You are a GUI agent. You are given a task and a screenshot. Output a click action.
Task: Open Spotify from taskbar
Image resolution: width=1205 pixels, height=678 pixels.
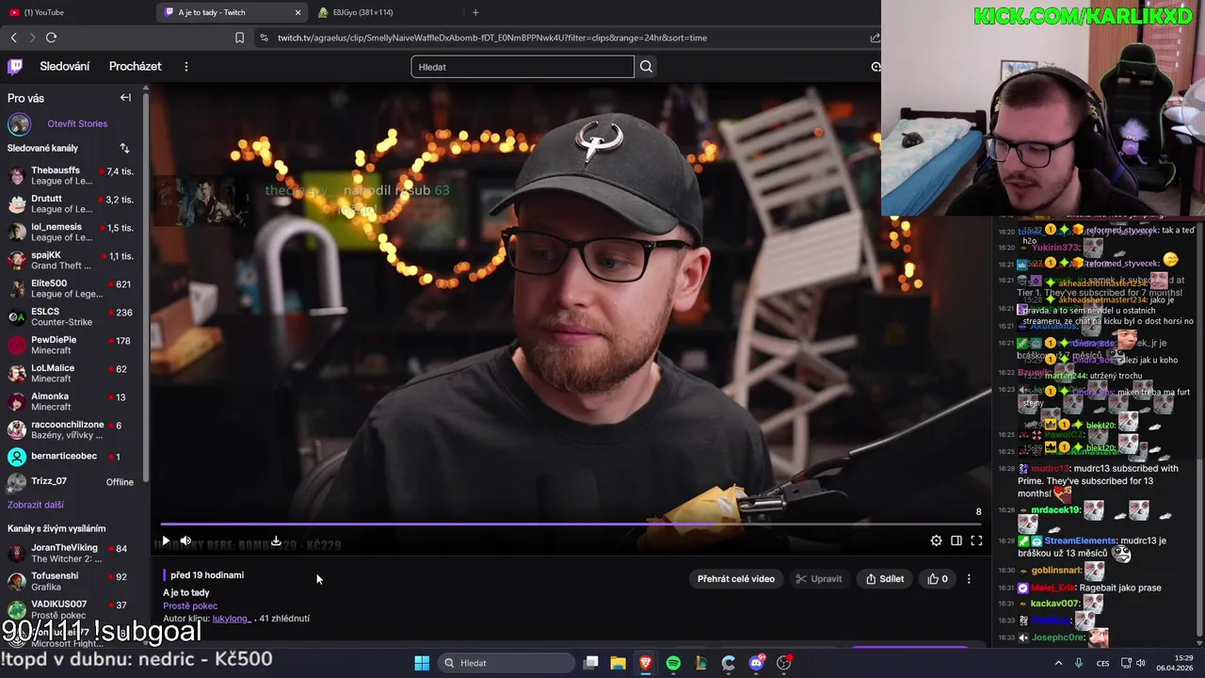pyautogui.click(x=673, y=663)
